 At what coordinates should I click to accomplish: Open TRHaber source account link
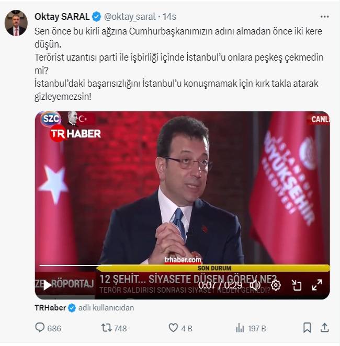click(50, 308)
